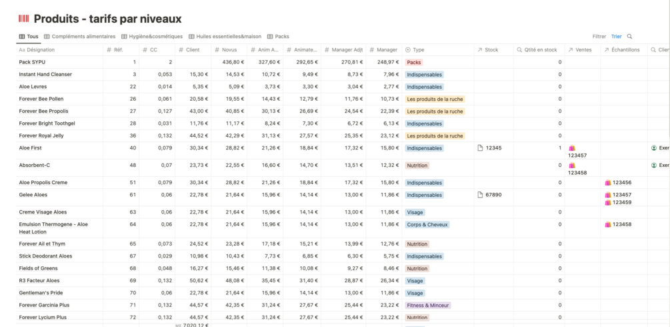670x327 pixels.
Task: Click the shopping bag icon beside 123456
Action: (x=607, y=182)
